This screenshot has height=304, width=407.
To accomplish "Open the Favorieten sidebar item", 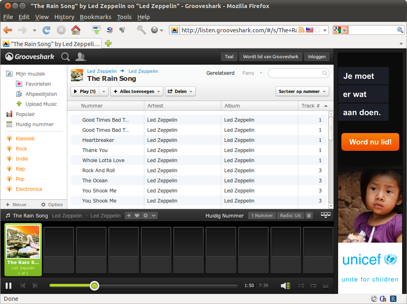I will (x=38, y=84).
